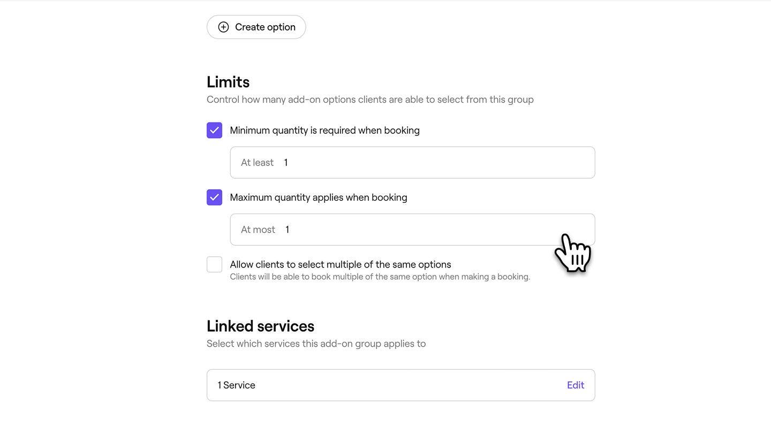Uncheck the Maximum quantity applies checkbox
The width and height of the screenshot is (771, 428).
click(x=214, y=197)
